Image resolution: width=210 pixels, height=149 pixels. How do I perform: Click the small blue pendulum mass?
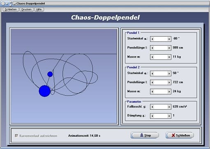pyautogui.click(x=50, y=74)
